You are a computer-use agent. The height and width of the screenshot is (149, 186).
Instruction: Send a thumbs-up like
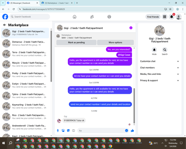(x=132, y=130)
